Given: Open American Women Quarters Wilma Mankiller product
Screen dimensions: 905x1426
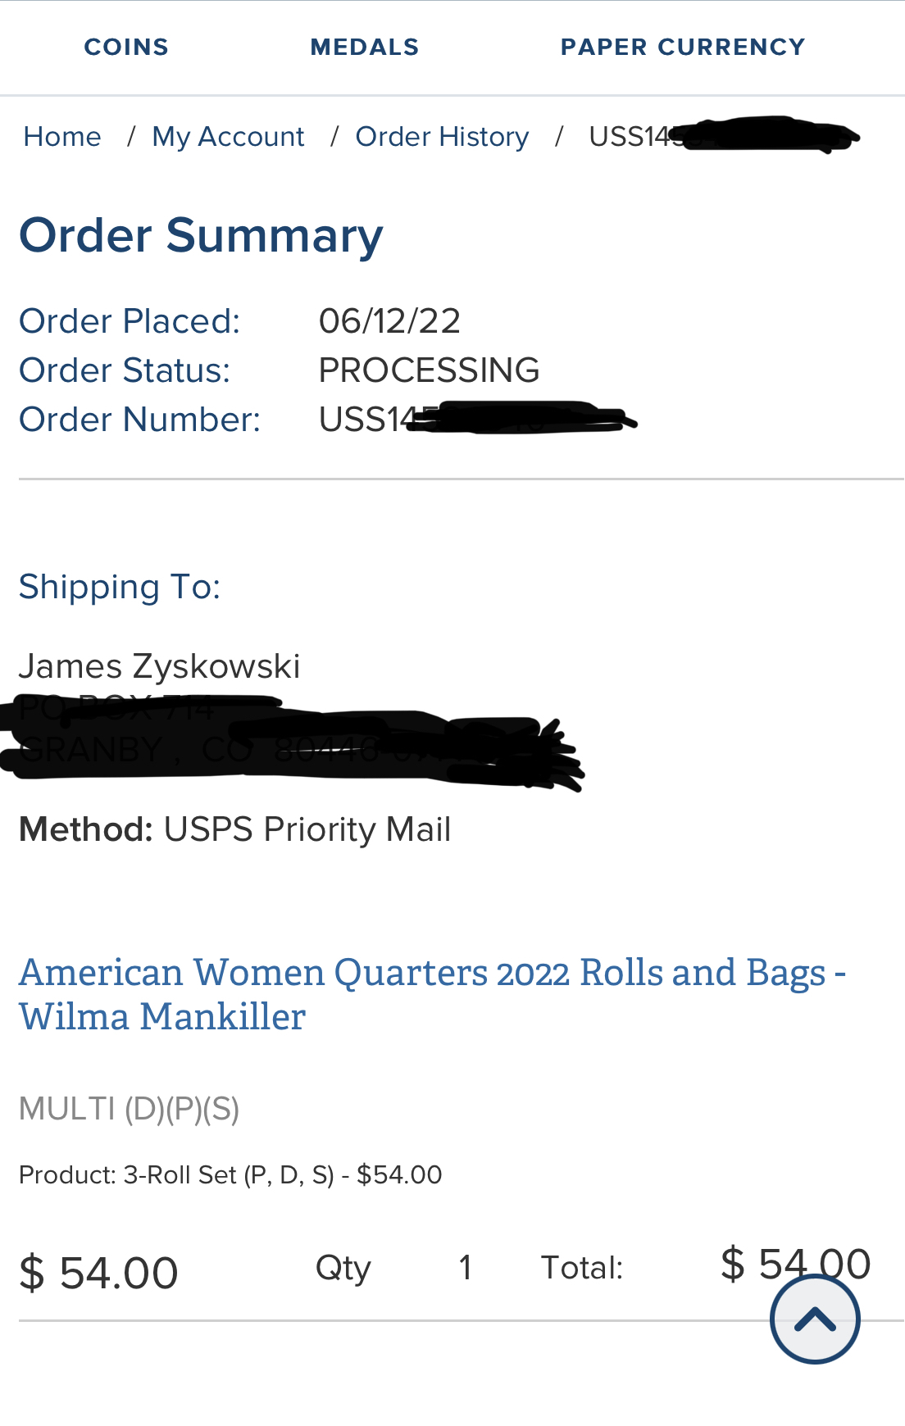Looking at the screenshot, I should point(432,994).
